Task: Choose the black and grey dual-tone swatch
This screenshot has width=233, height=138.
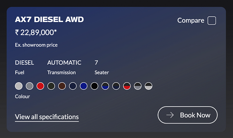Action: (138, 86)
